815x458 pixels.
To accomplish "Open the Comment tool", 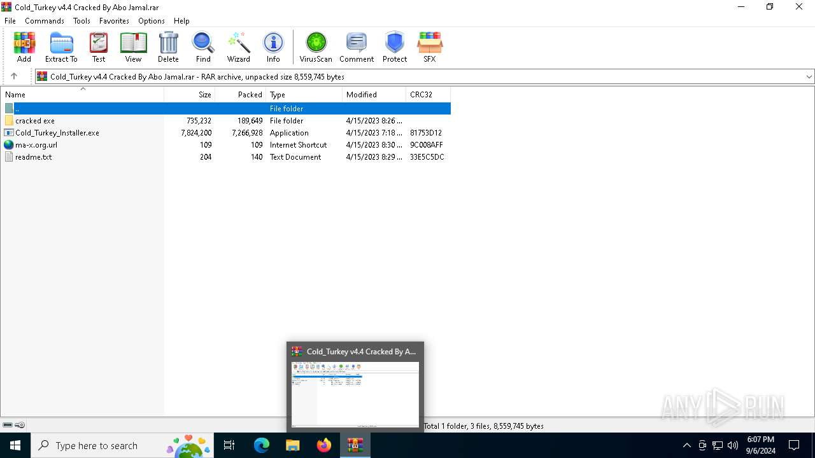I will coord(357,47).
